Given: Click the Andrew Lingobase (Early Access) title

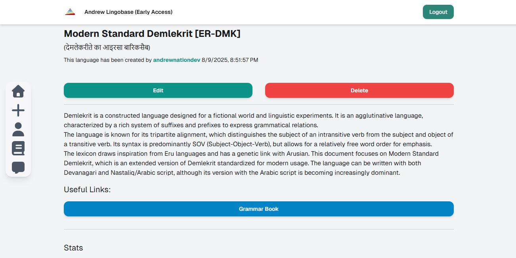Looking at the screenshot, I should pyautogui.click(x=128, y=12).
